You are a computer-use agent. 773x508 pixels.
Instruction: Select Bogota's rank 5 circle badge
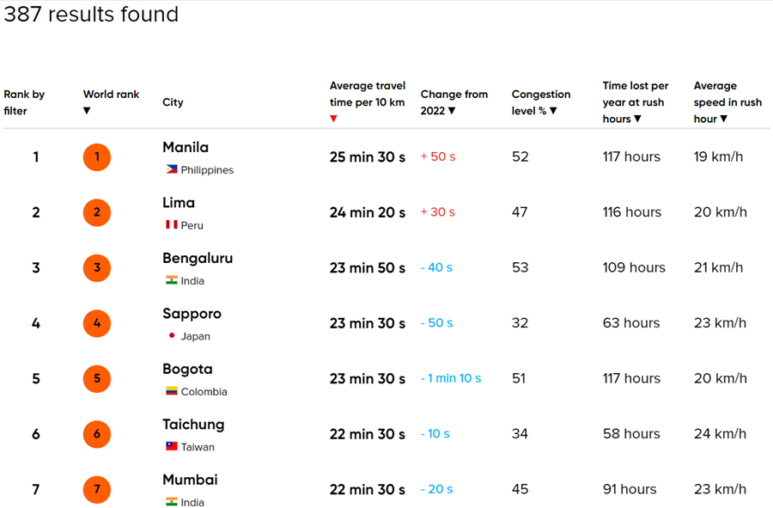[96, 378]
